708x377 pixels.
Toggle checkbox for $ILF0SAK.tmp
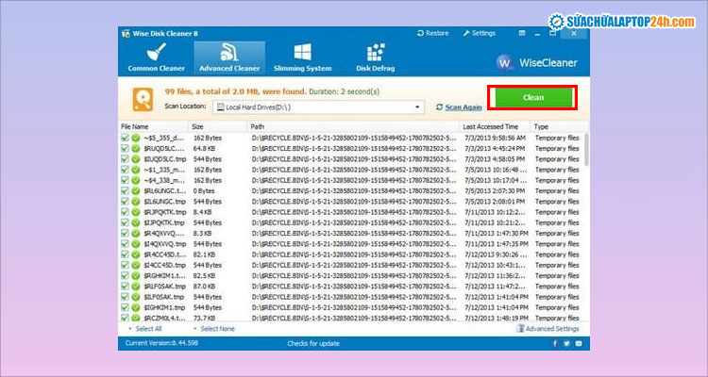pos(125,296)
